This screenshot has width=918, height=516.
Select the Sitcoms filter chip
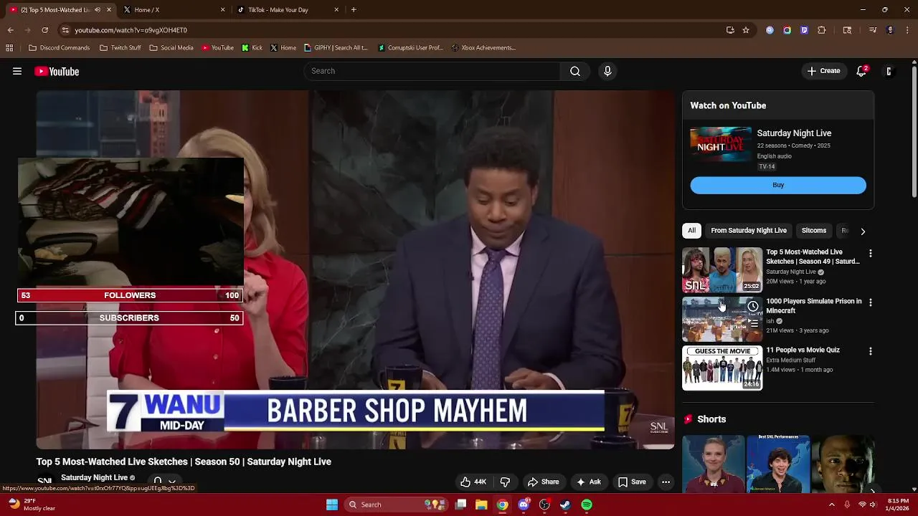coord(814,231)
